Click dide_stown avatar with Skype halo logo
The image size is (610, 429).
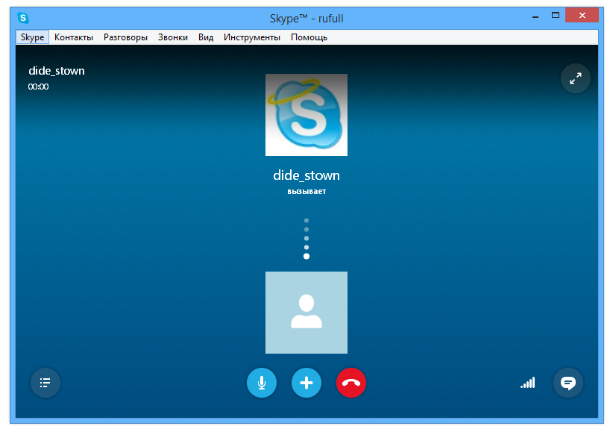306,115
